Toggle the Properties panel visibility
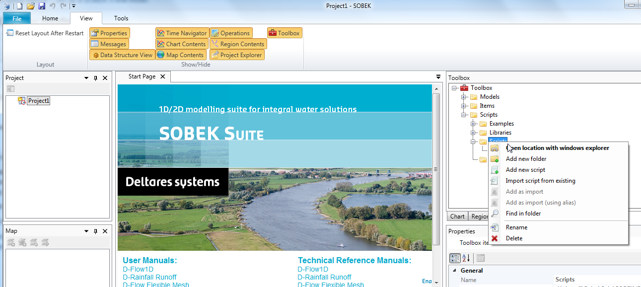 pyautogui.click(x=110, y=33)
